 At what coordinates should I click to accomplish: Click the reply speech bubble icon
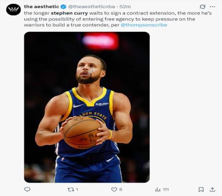[27, 189]
